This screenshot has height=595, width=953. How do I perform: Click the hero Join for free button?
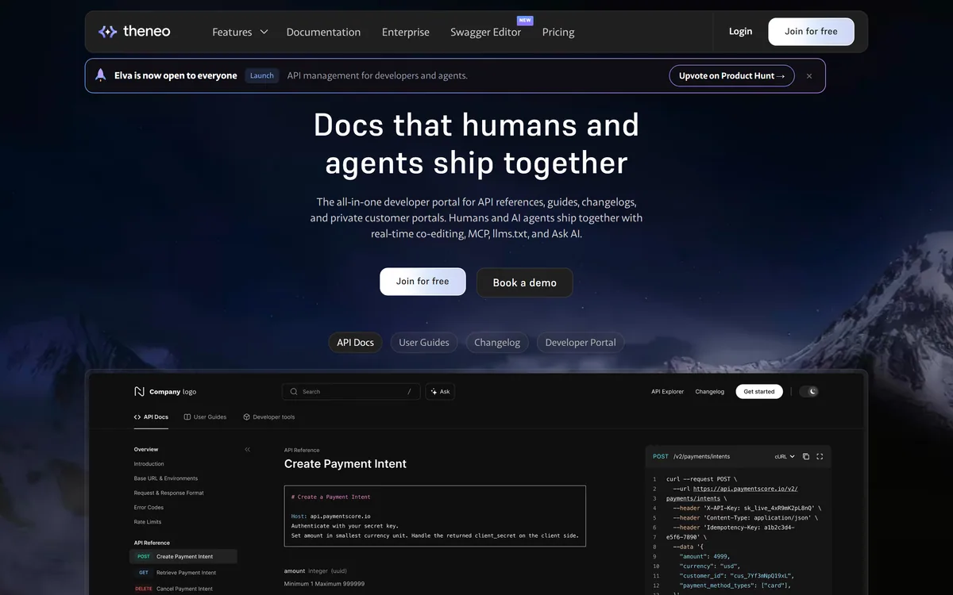(422, 282)
